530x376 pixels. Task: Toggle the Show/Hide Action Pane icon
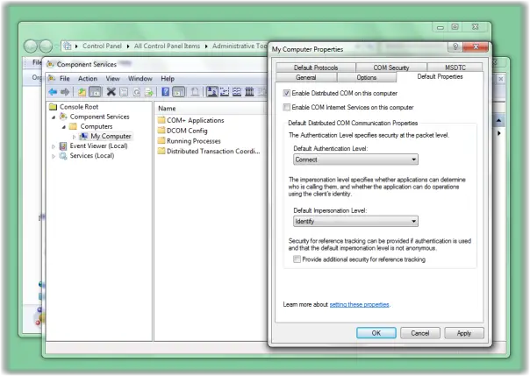tap(179, 92)
